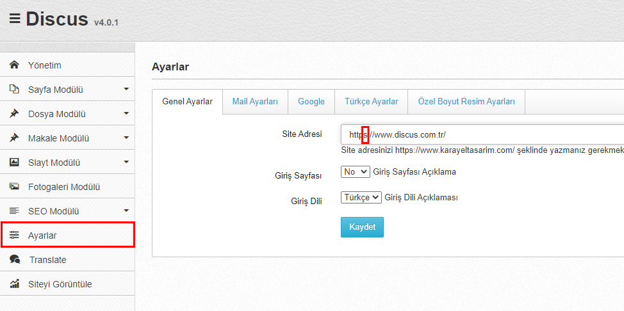Image resolution: width=624 pixels, height=311 pixels.
Task: Click the pages icon beside Sayfa Modülü
Action: [14, 89]
